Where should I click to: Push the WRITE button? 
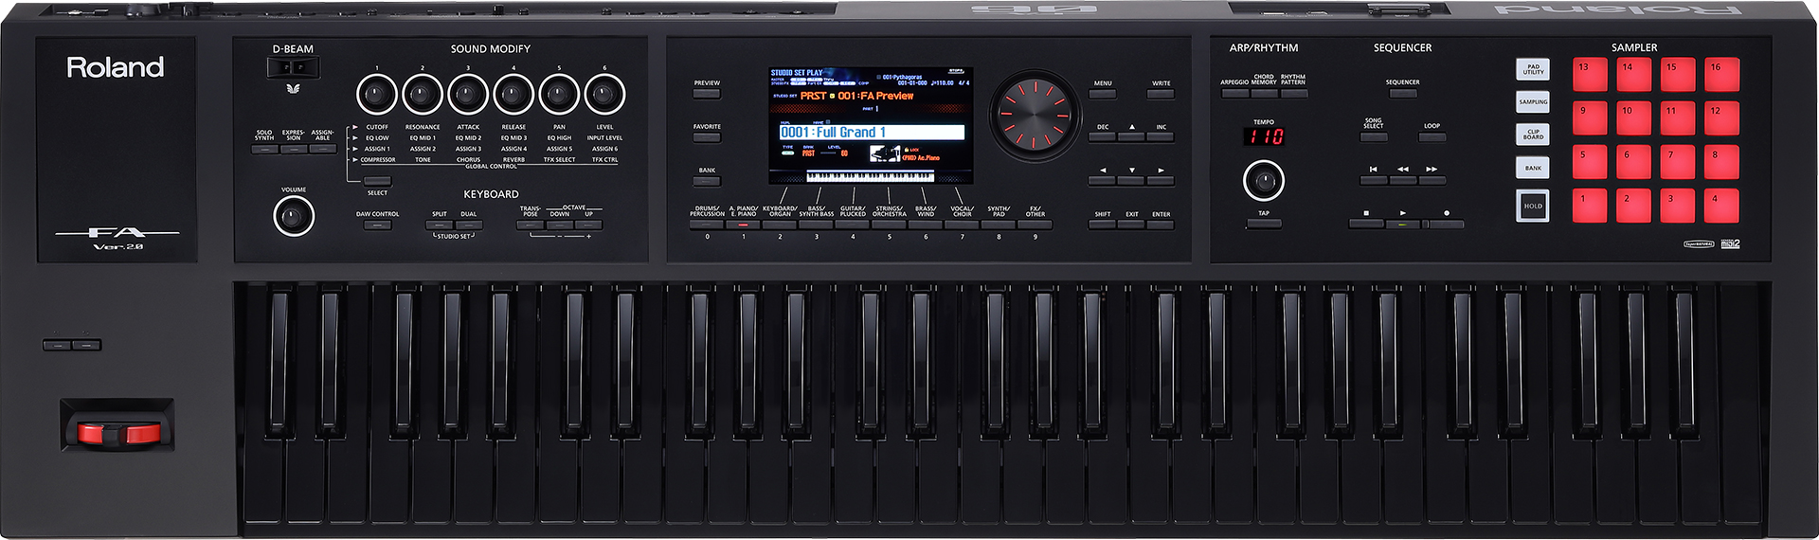pos(1162,94)
